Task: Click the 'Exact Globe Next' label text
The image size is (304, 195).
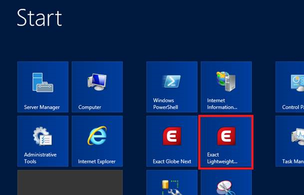Action: pyautogui.click(x=172, y=162)
